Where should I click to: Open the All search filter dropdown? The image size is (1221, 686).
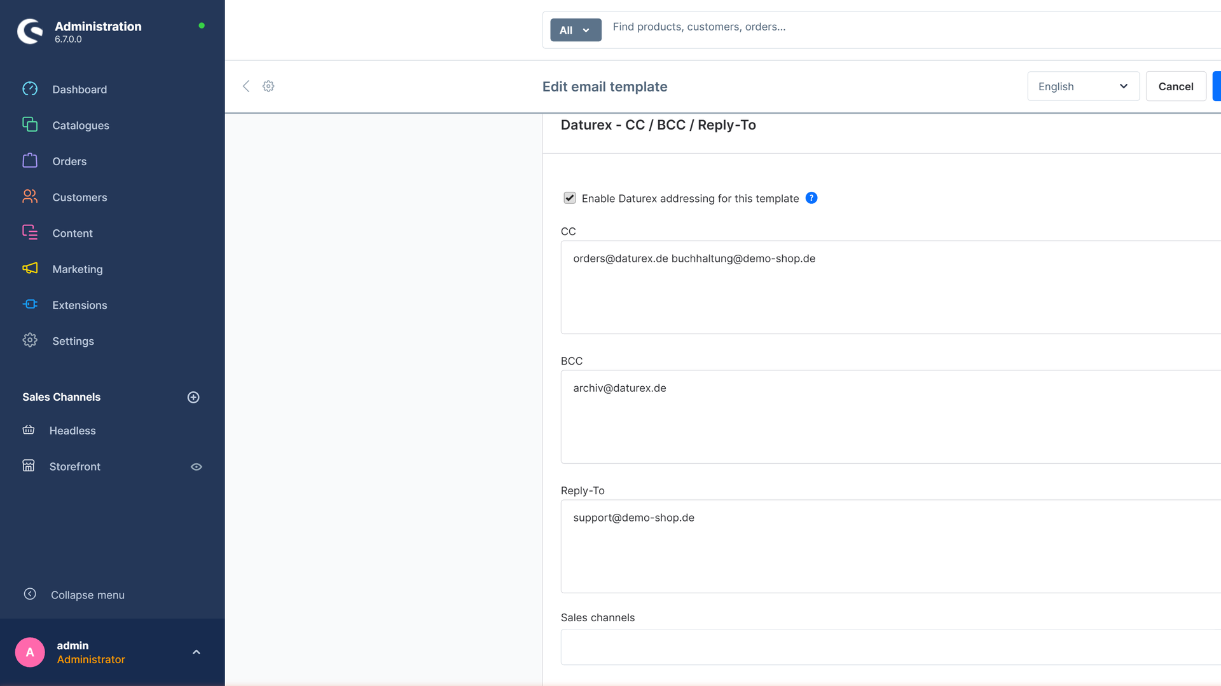pos(576,30)
